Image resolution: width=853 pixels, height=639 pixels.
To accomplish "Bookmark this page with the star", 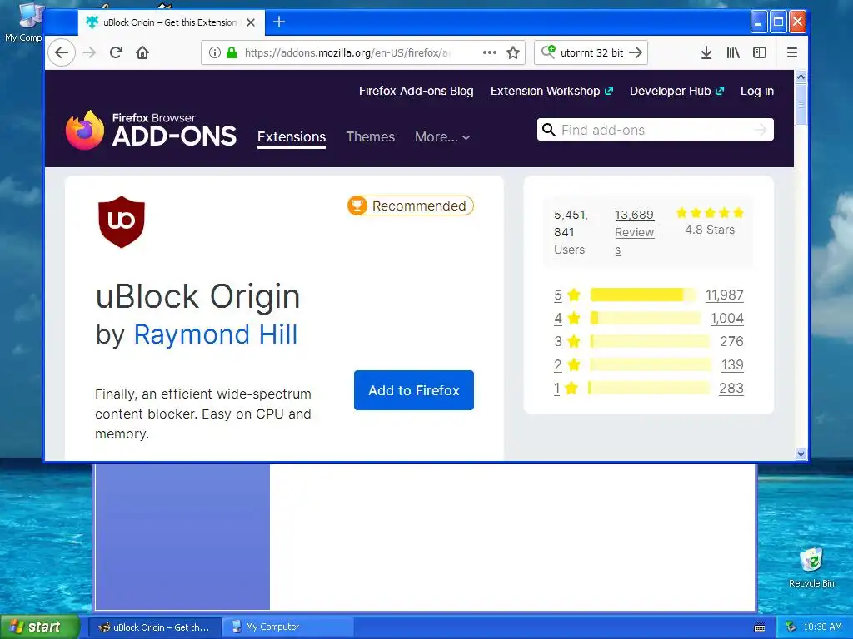I will point(513,52).
